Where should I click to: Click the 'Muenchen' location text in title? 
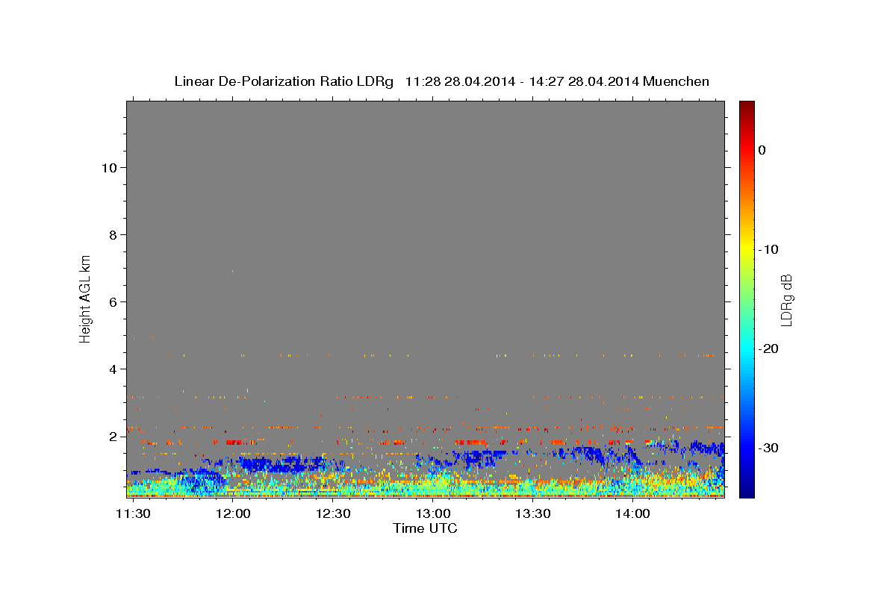(678, 81)
